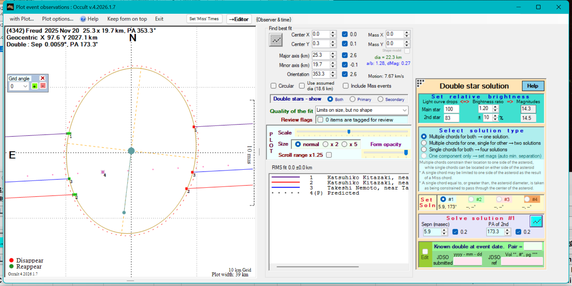Check the Scroll range x1.25 box

click(x=329, y=155)
